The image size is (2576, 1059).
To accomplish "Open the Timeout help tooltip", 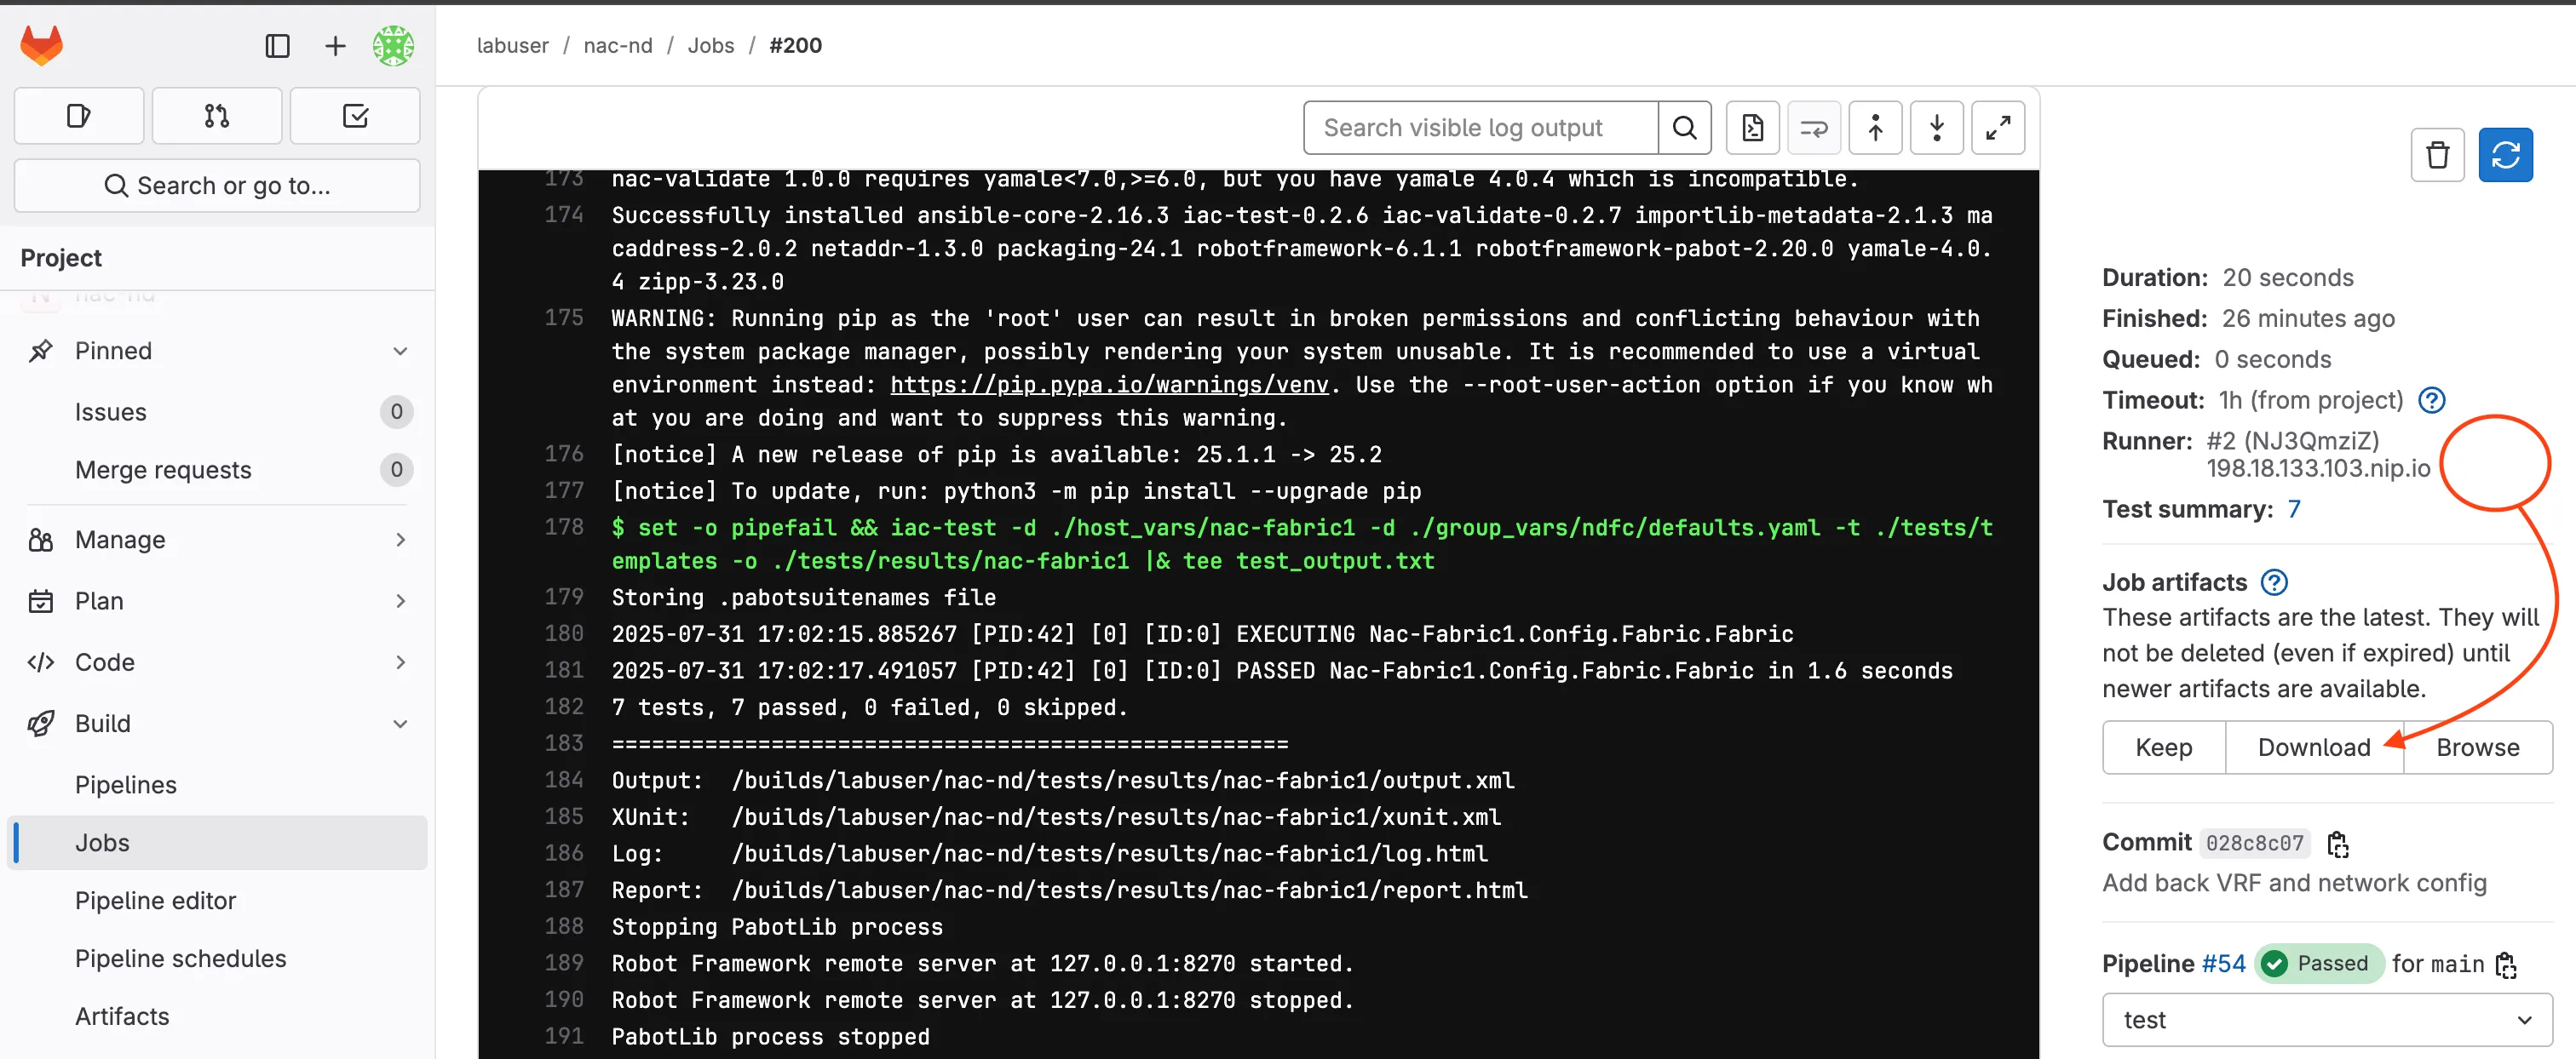I will tap(2433, 399).
